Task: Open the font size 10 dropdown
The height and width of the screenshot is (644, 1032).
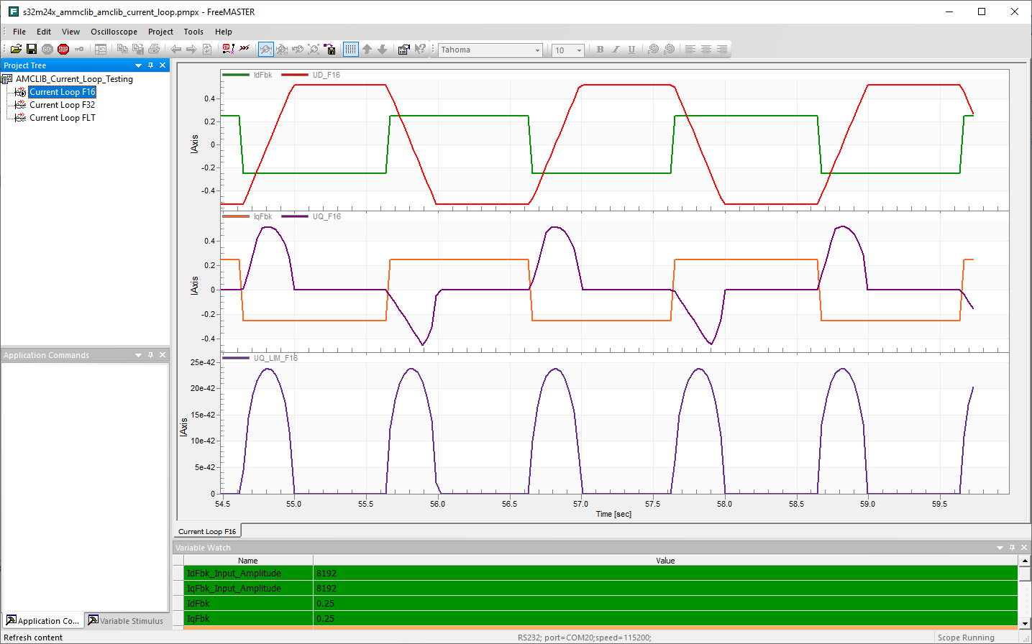Action: (579, 50)
